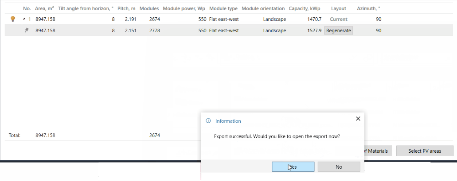Decline opening the export with No
Image resolution: width=457 pixels, height=181 pixels.
339,167
